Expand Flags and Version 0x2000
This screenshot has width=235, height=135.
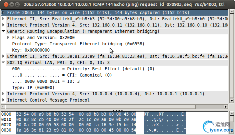[8, 37]
